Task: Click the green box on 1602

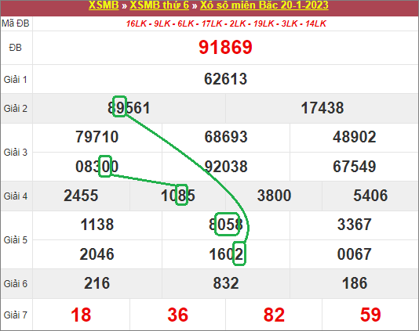Action: (239, 254)
